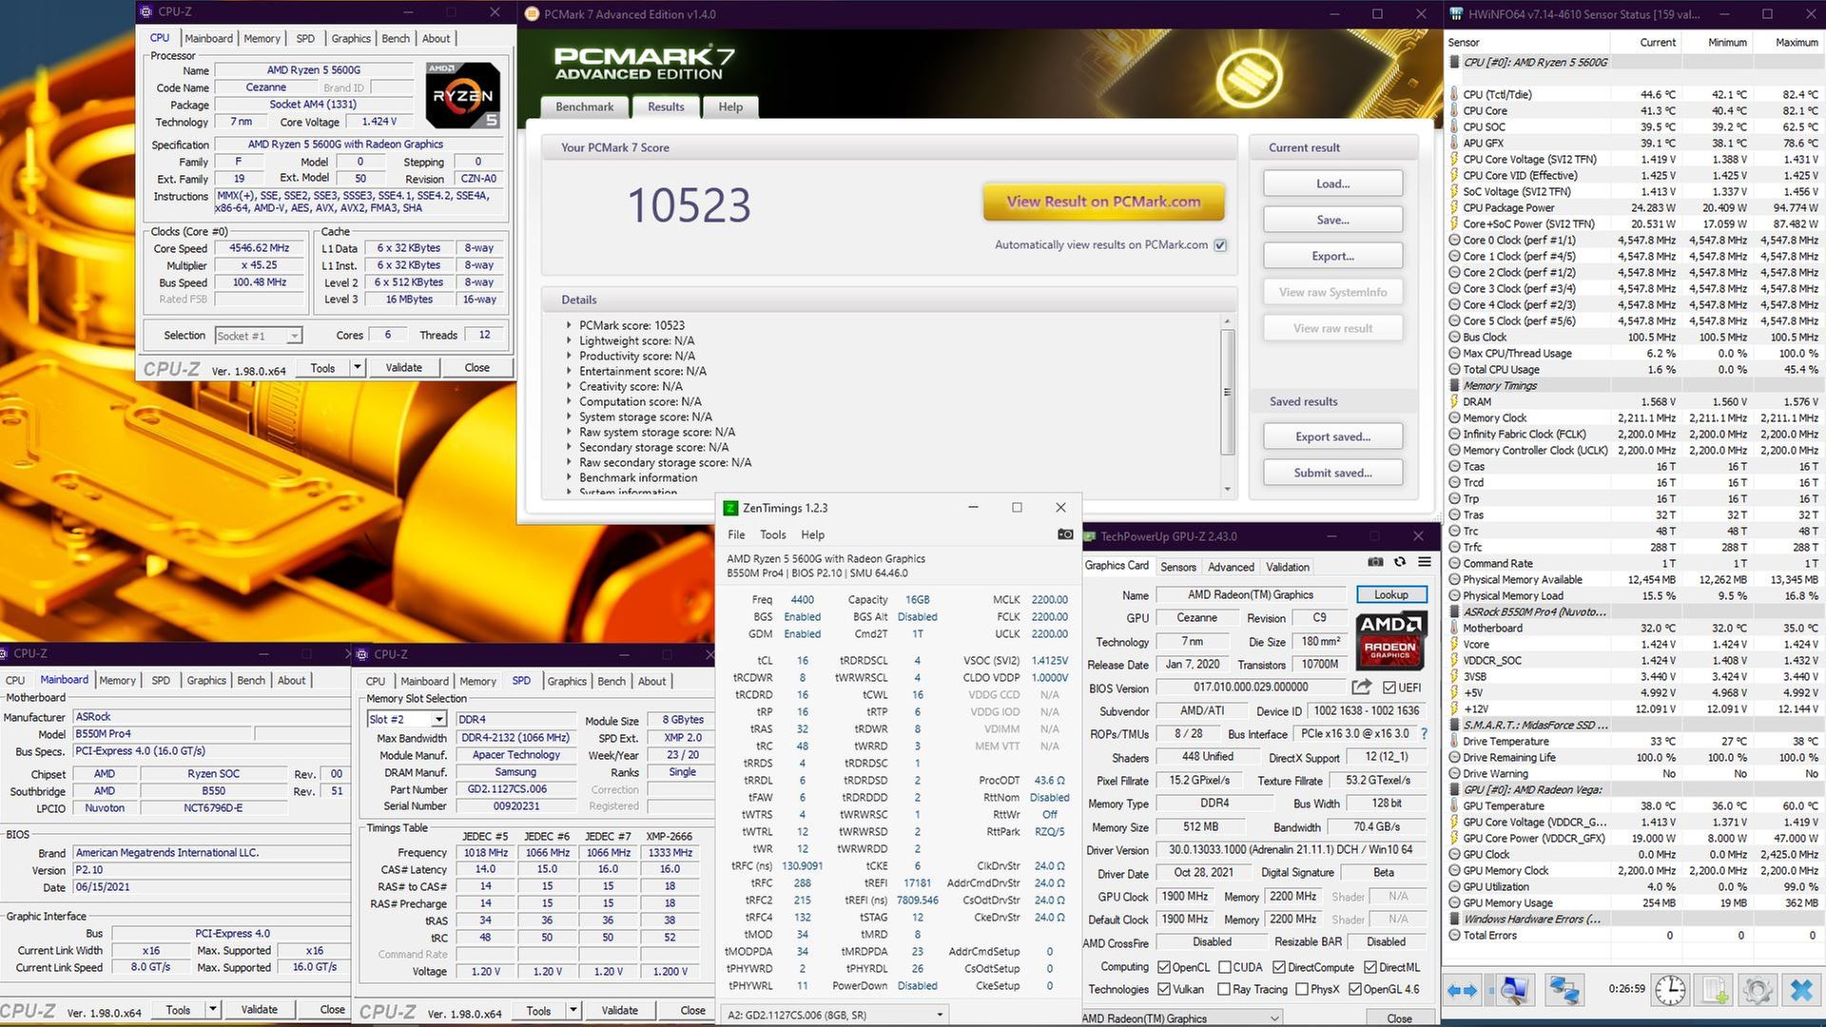Toggle UEFI checkbox in GPU-Z
Image resolution: width=1826 pixels, height=1027 pixels.
1389,688
